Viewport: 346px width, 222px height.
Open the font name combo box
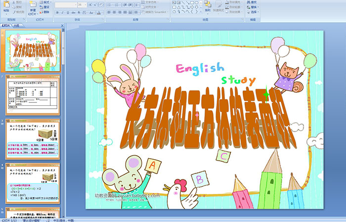coord(66,4)
